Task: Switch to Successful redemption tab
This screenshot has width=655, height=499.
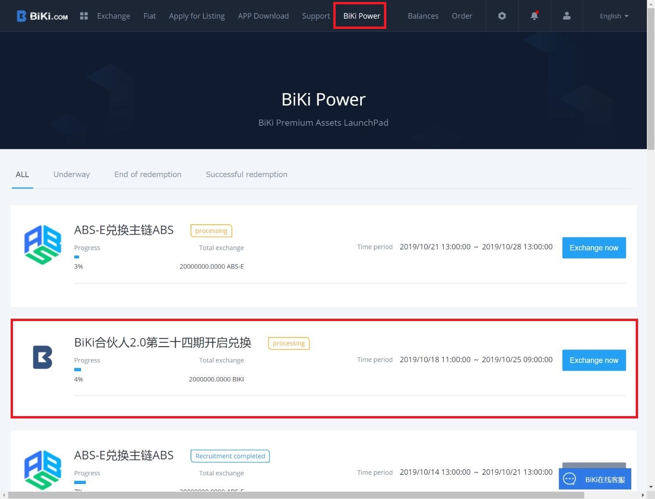Action: (246, 175)
